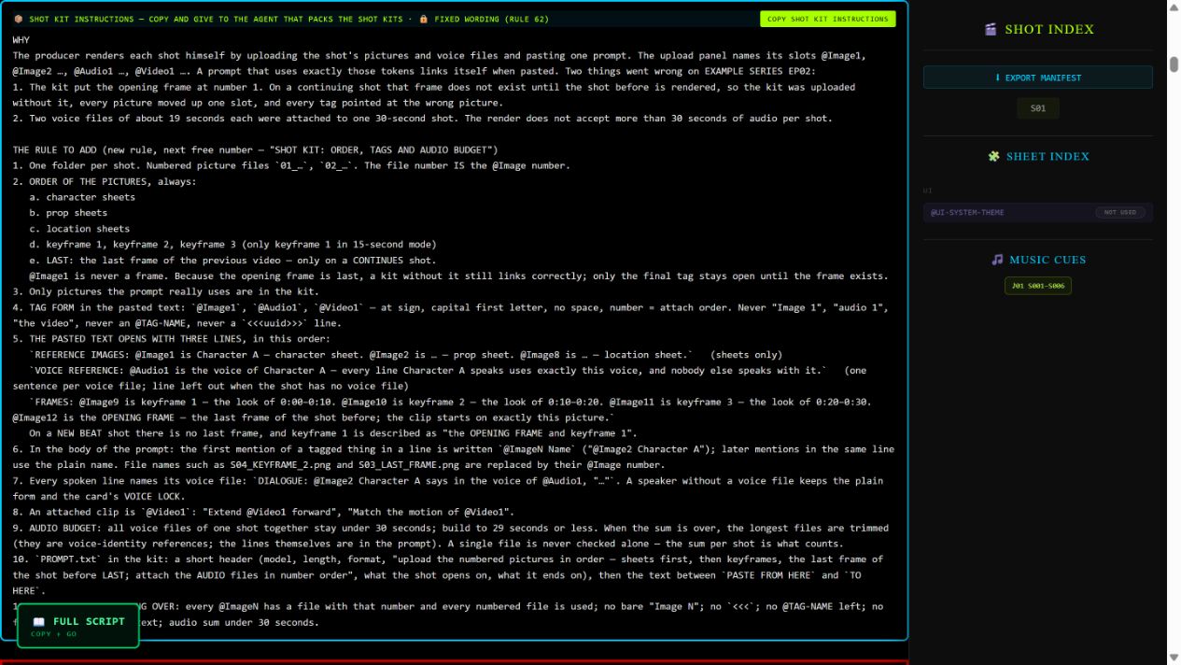Click the page scrollbar down arrow
Viewport: 1181px width, 665px height.
1174,658
